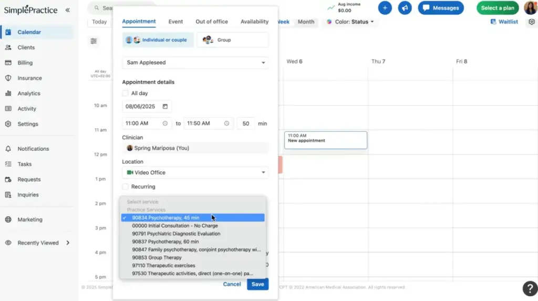Click the Cancel button
This screenshot has width=538, height=301.
coord(232,284)
